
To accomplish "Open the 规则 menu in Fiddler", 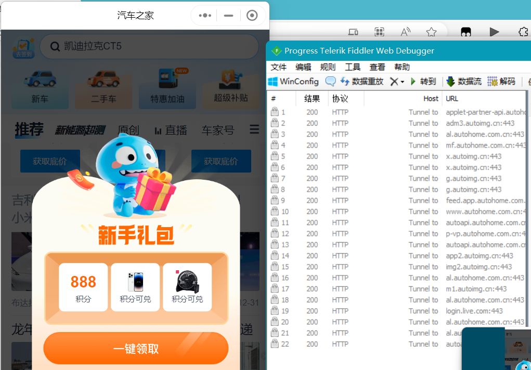I will [328, 67].
